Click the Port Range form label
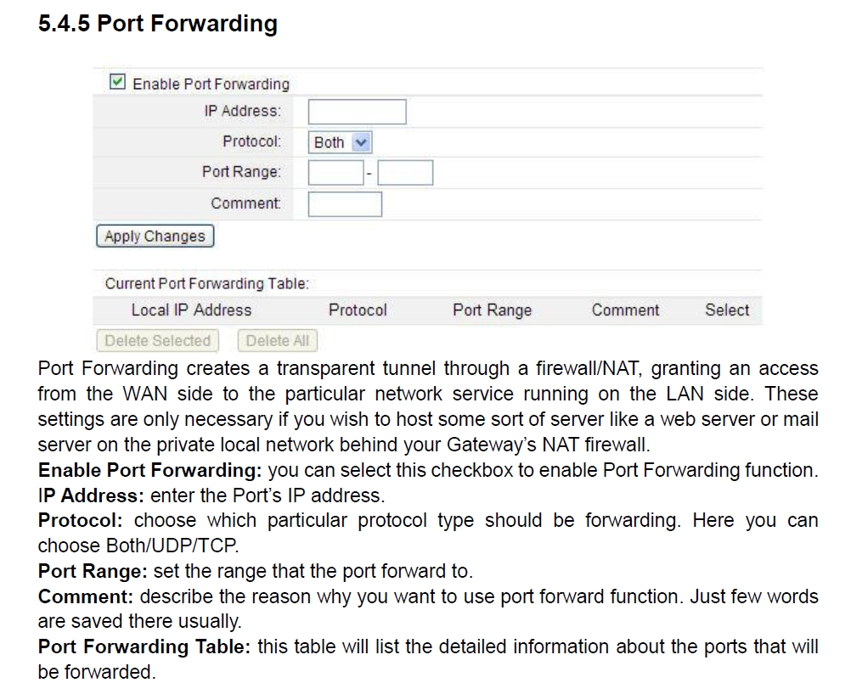This screenshot has width=851, height=694. tap(241, 172)
